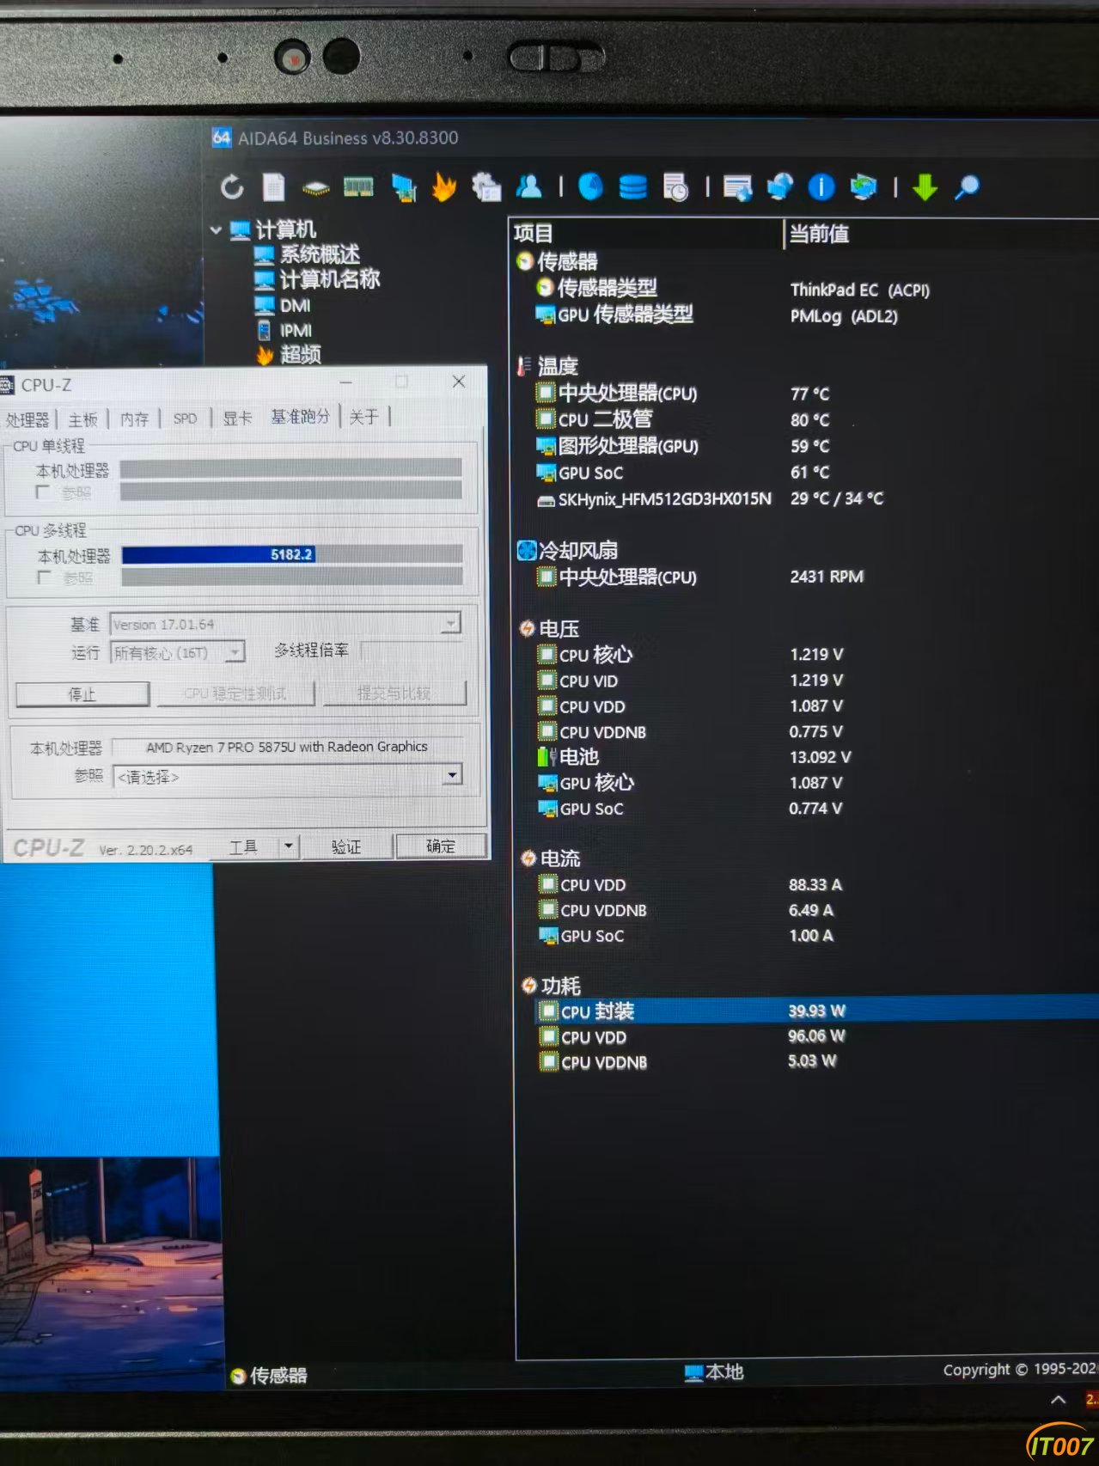Screen dimensions: 1099x1466
Task: Switch to the SPD tab in CPU-Z
Action: coord(185,418)
